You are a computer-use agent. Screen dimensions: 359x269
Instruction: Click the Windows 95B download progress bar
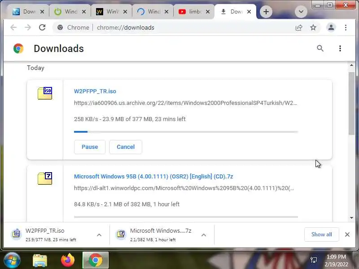pyautogui.click(x=186, y=217)
